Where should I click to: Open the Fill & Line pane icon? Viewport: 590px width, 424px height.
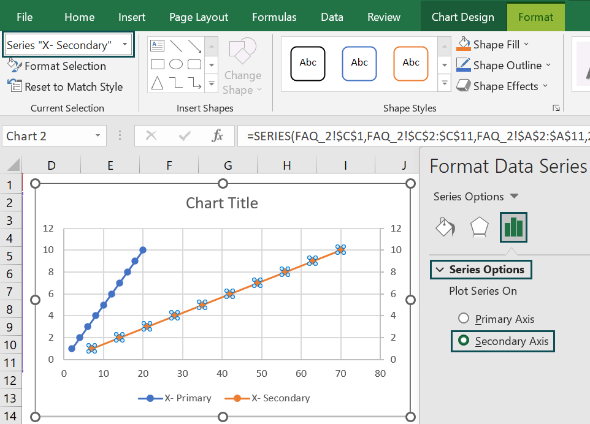tap(445, 227)
